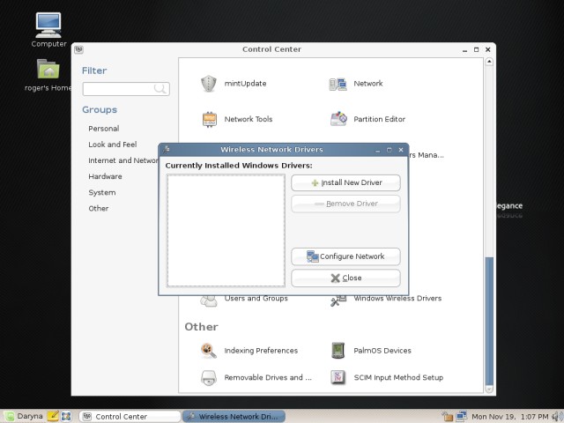The width and height of the screenshot is (564, 423).
Task: Minimize the Wireless Network Drivers dialog
Action: point(377,150)
